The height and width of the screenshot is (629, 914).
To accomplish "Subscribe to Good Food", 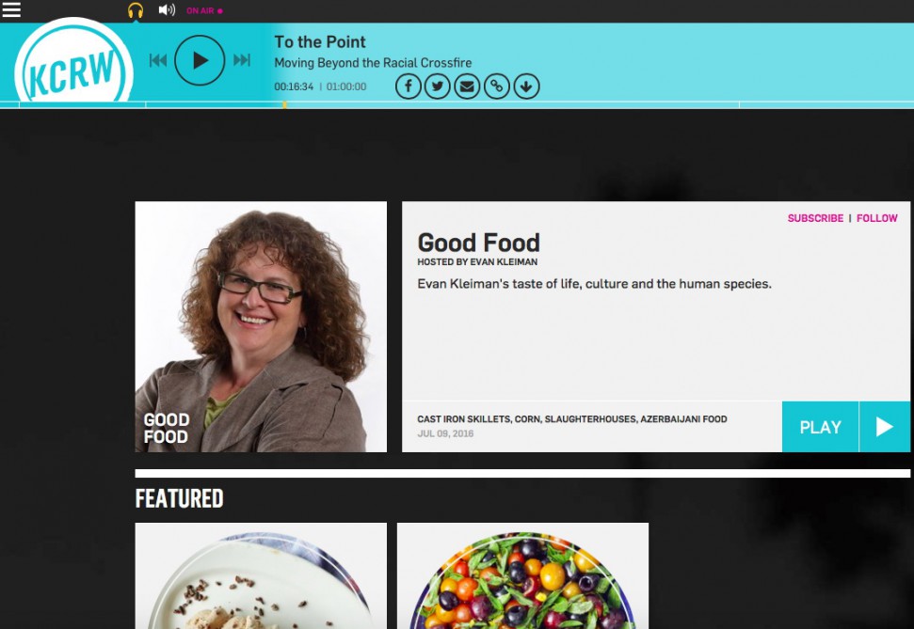I will [815, 218].
